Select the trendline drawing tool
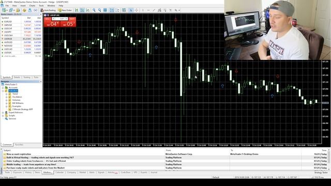331x186 pixels. click(154, 10)
